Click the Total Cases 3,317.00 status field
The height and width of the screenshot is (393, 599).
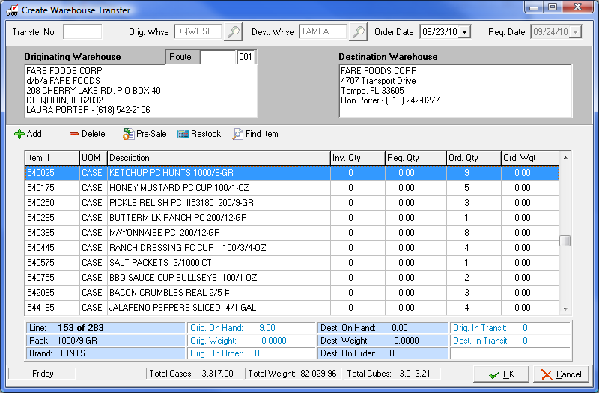(x=194, y=374)
